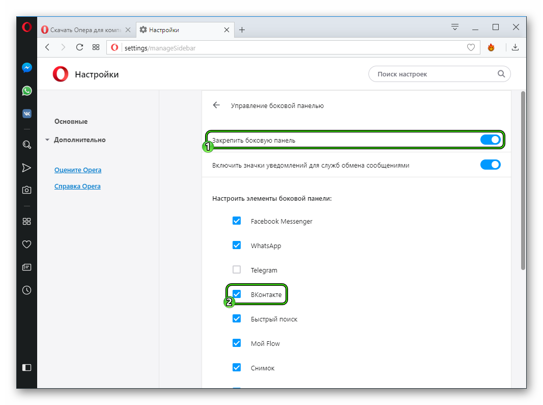543x405 pixels.
Task: Click the 'Мой Flow' label
Action: [265, 344]
